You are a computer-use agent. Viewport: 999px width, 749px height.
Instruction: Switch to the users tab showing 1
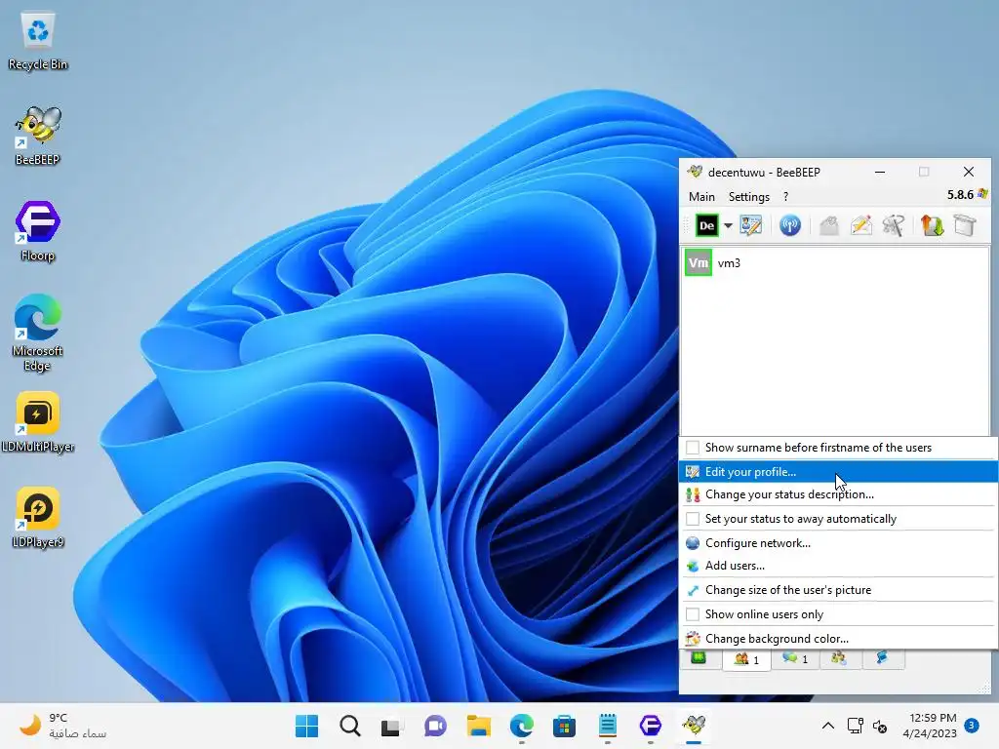746,659
